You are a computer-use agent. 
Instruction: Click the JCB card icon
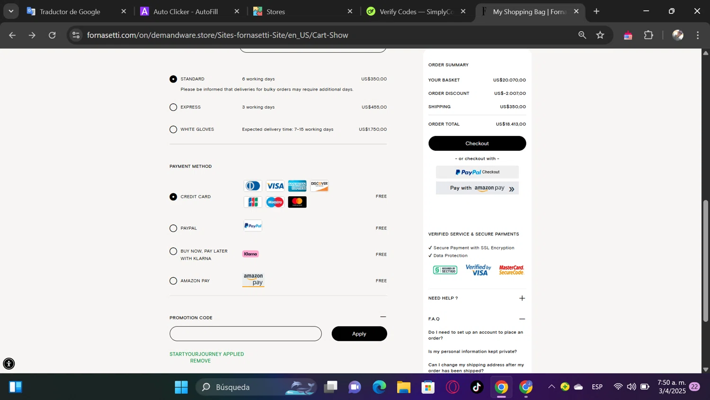pos(253,202)
